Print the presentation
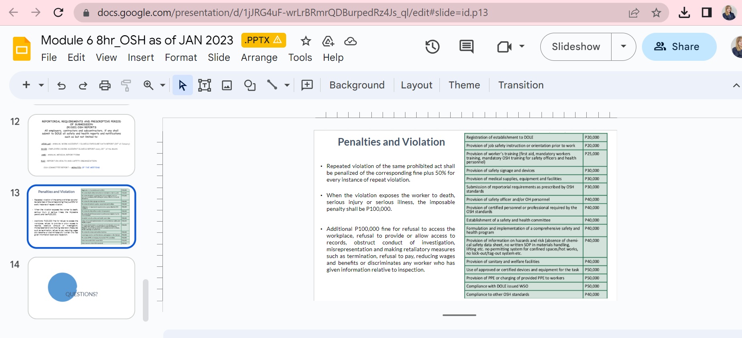The image size is (742, 338). pyautogui.click(x=105, y=85)
